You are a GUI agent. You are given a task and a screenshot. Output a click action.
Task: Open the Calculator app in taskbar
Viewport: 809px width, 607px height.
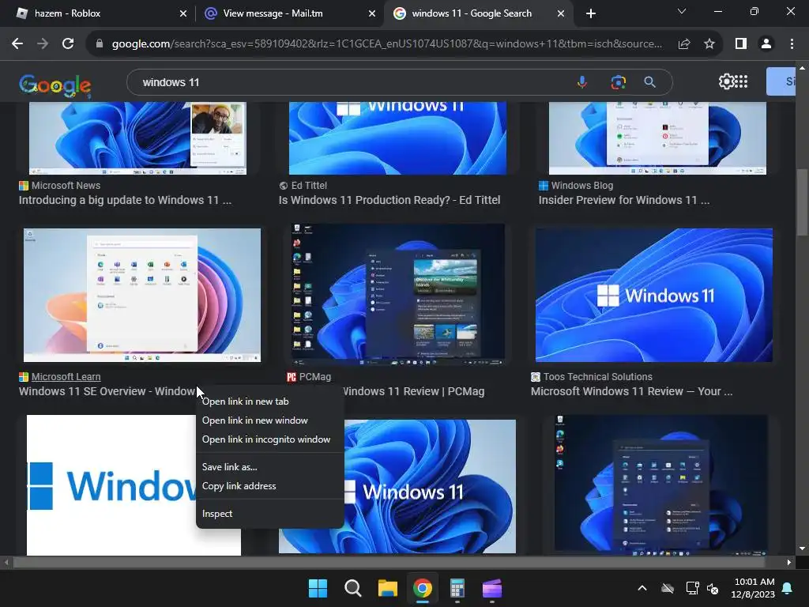457,588
